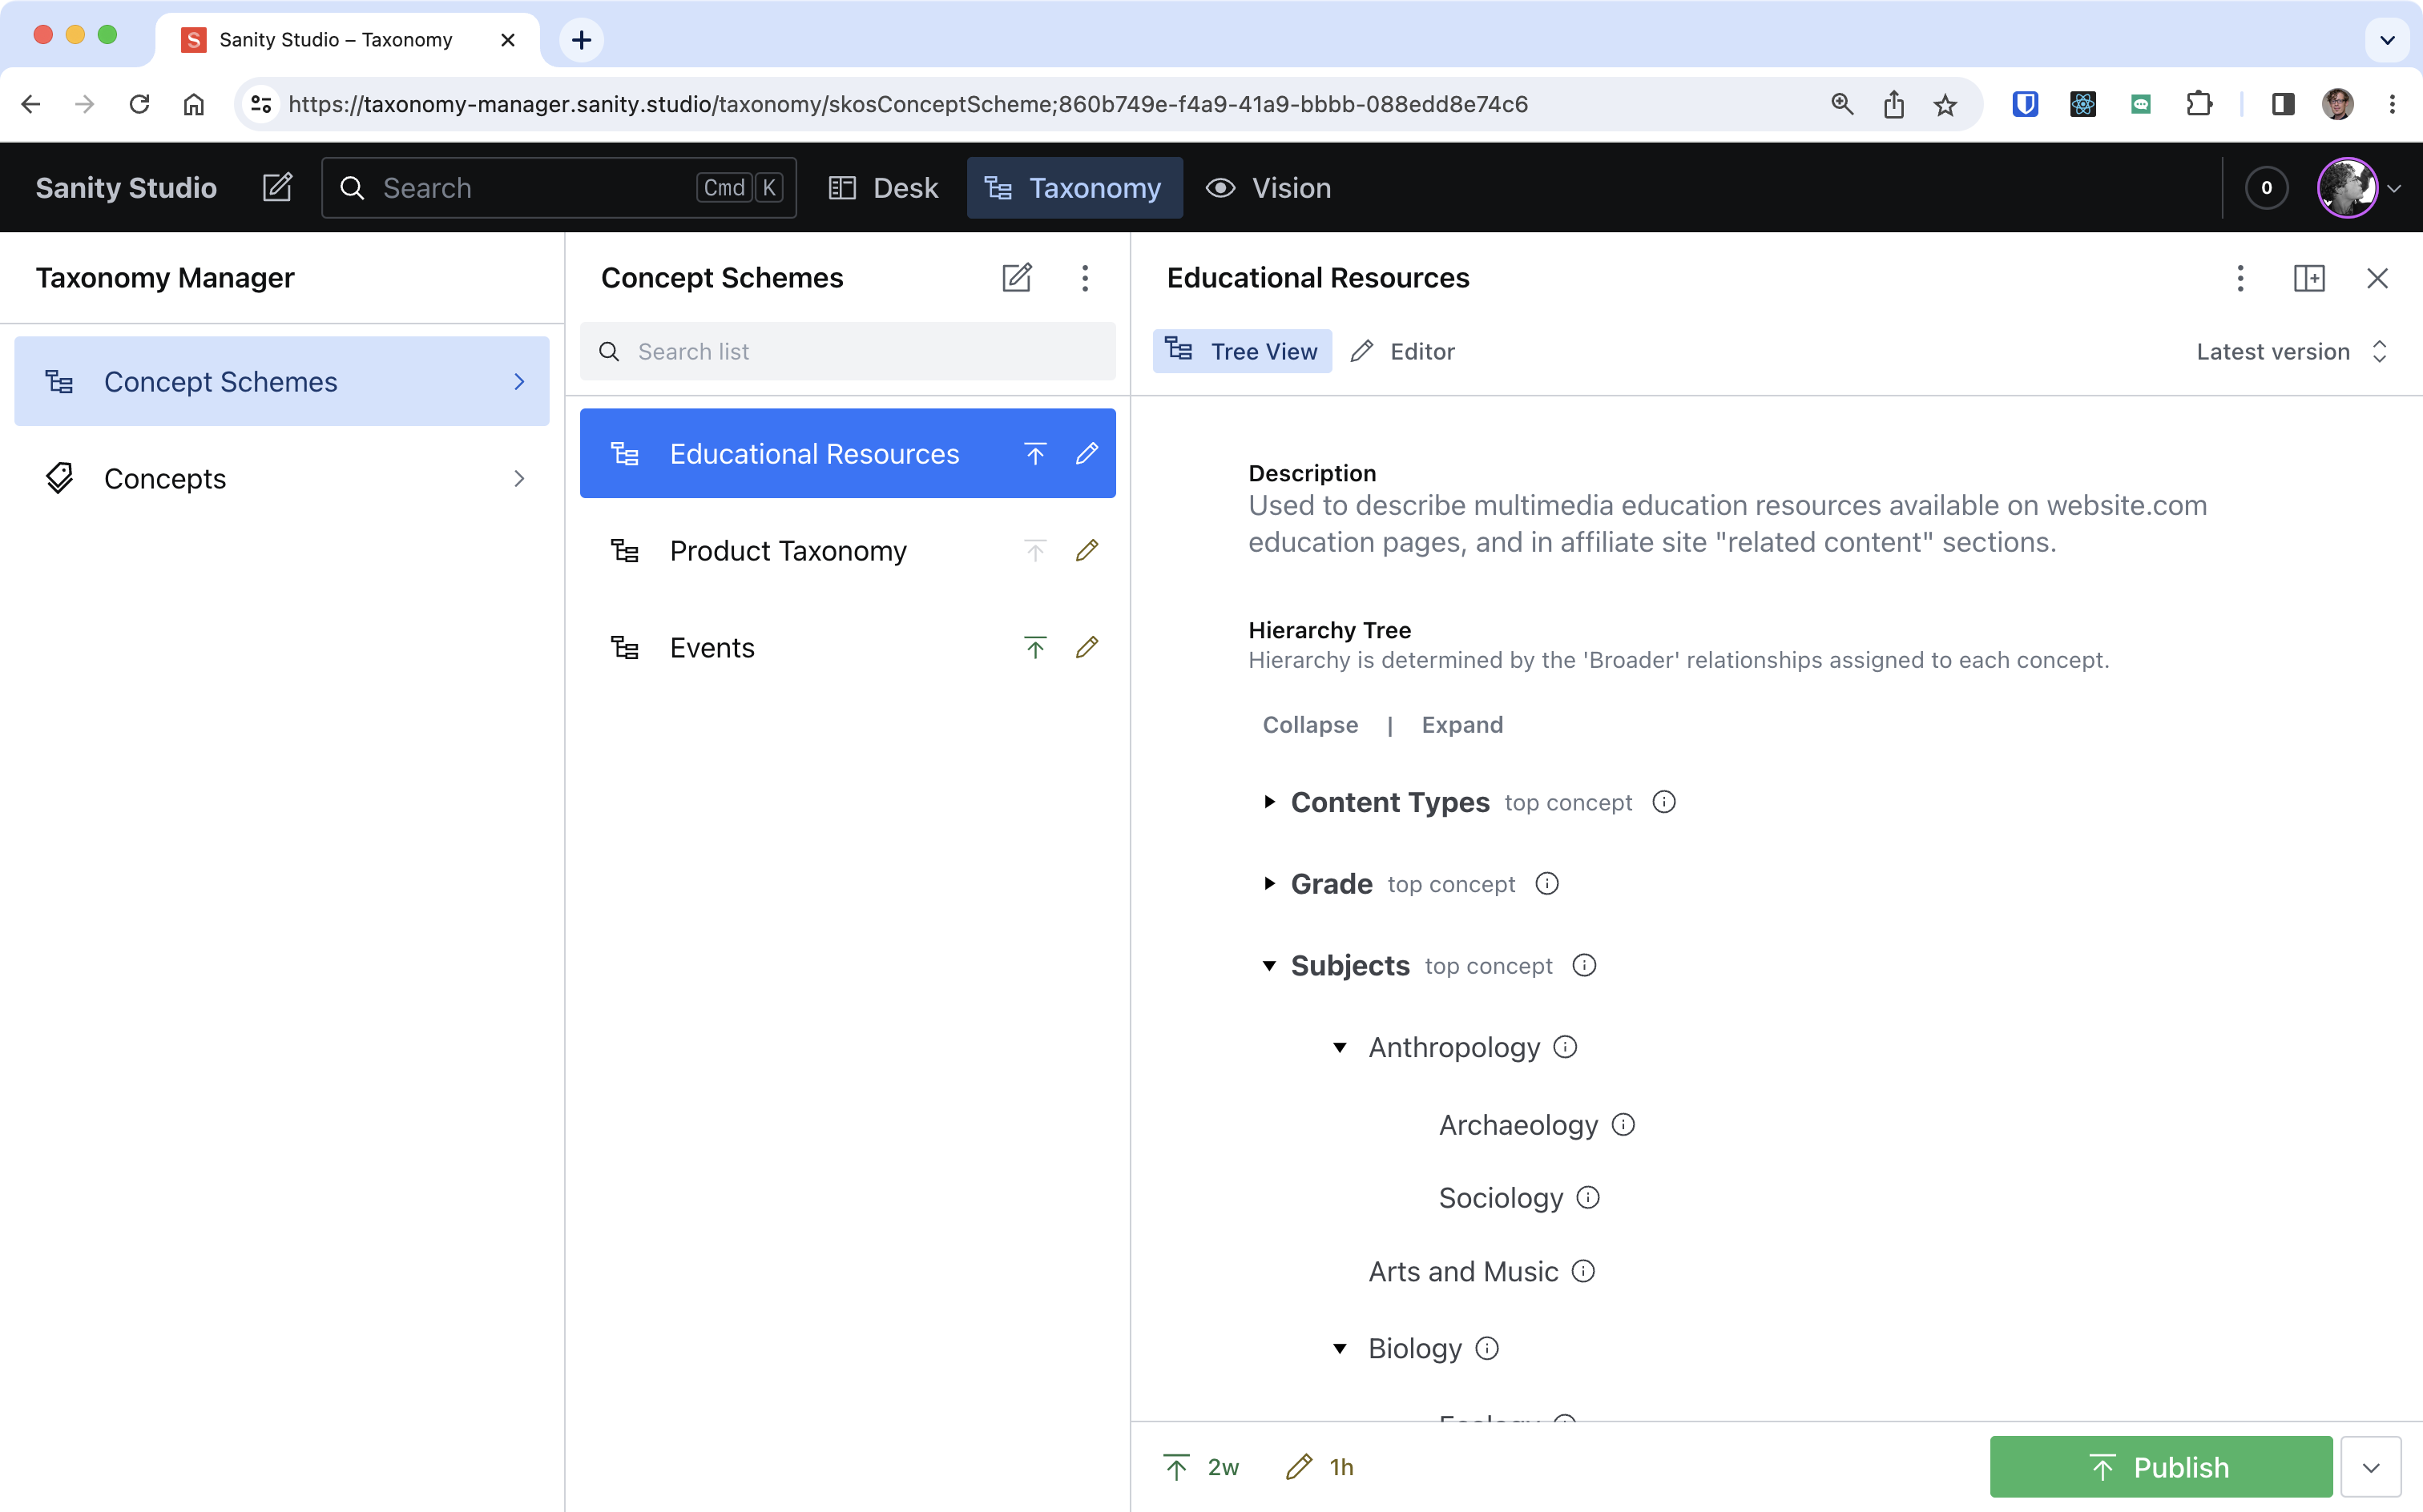Click the Search list input field
The height and width of the screenshot is (1512, 2423).
[x=861, y=352]
